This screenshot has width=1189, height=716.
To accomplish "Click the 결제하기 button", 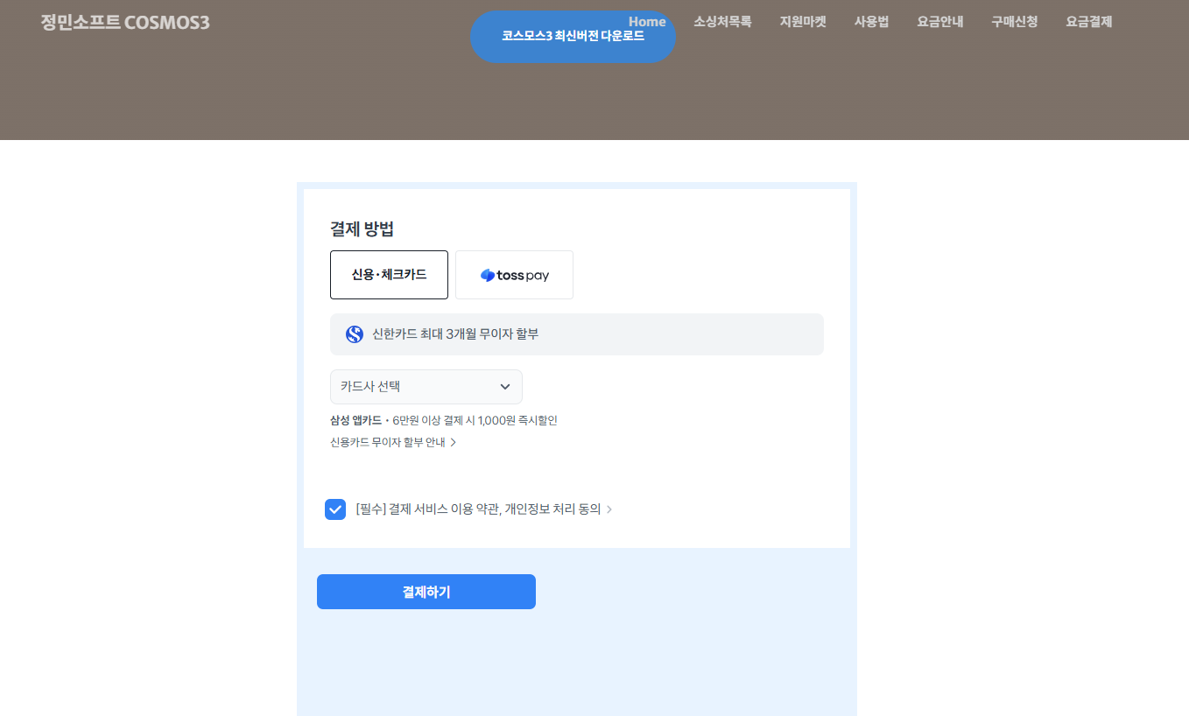I will 426,592.
